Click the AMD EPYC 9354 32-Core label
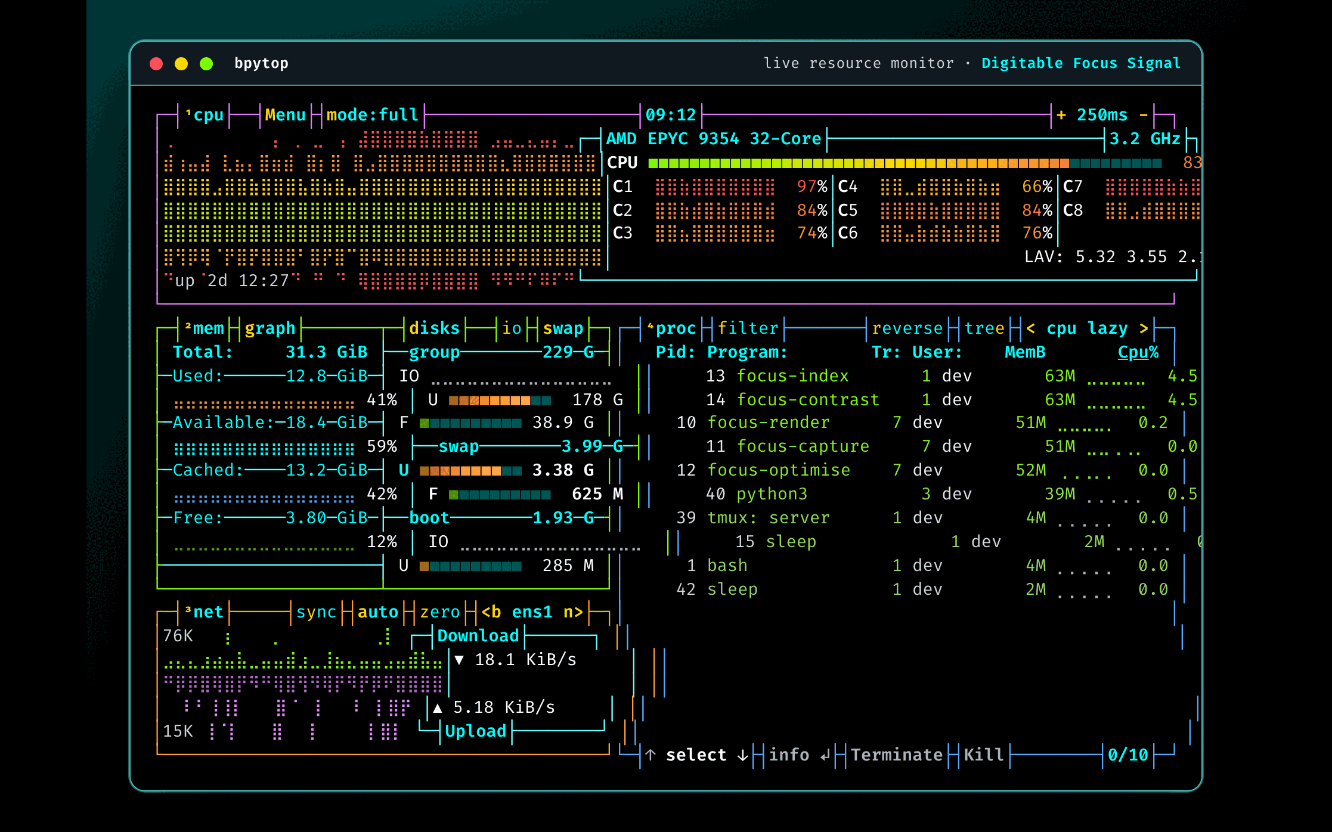 click(x=714, y=138)
